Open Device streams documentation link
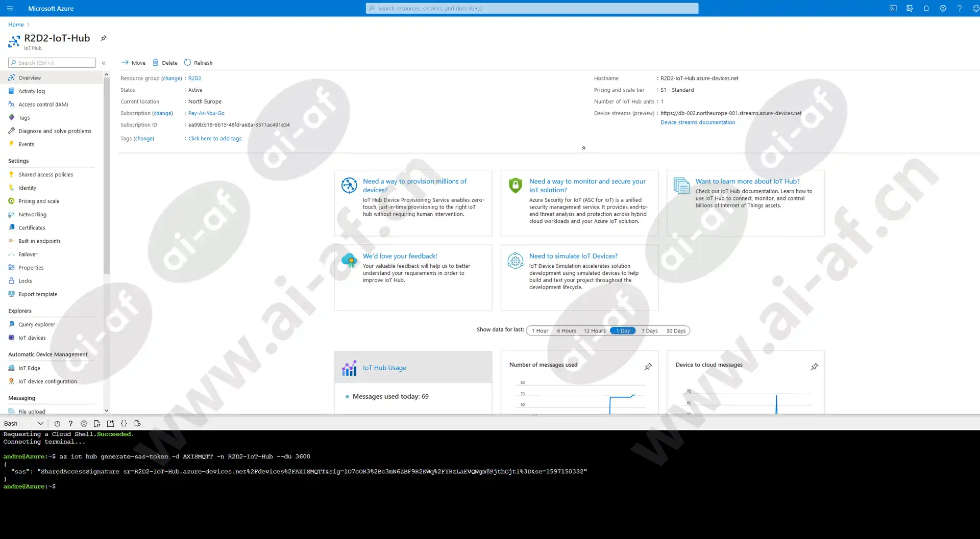The image size is (980, 539). (698, 122)
